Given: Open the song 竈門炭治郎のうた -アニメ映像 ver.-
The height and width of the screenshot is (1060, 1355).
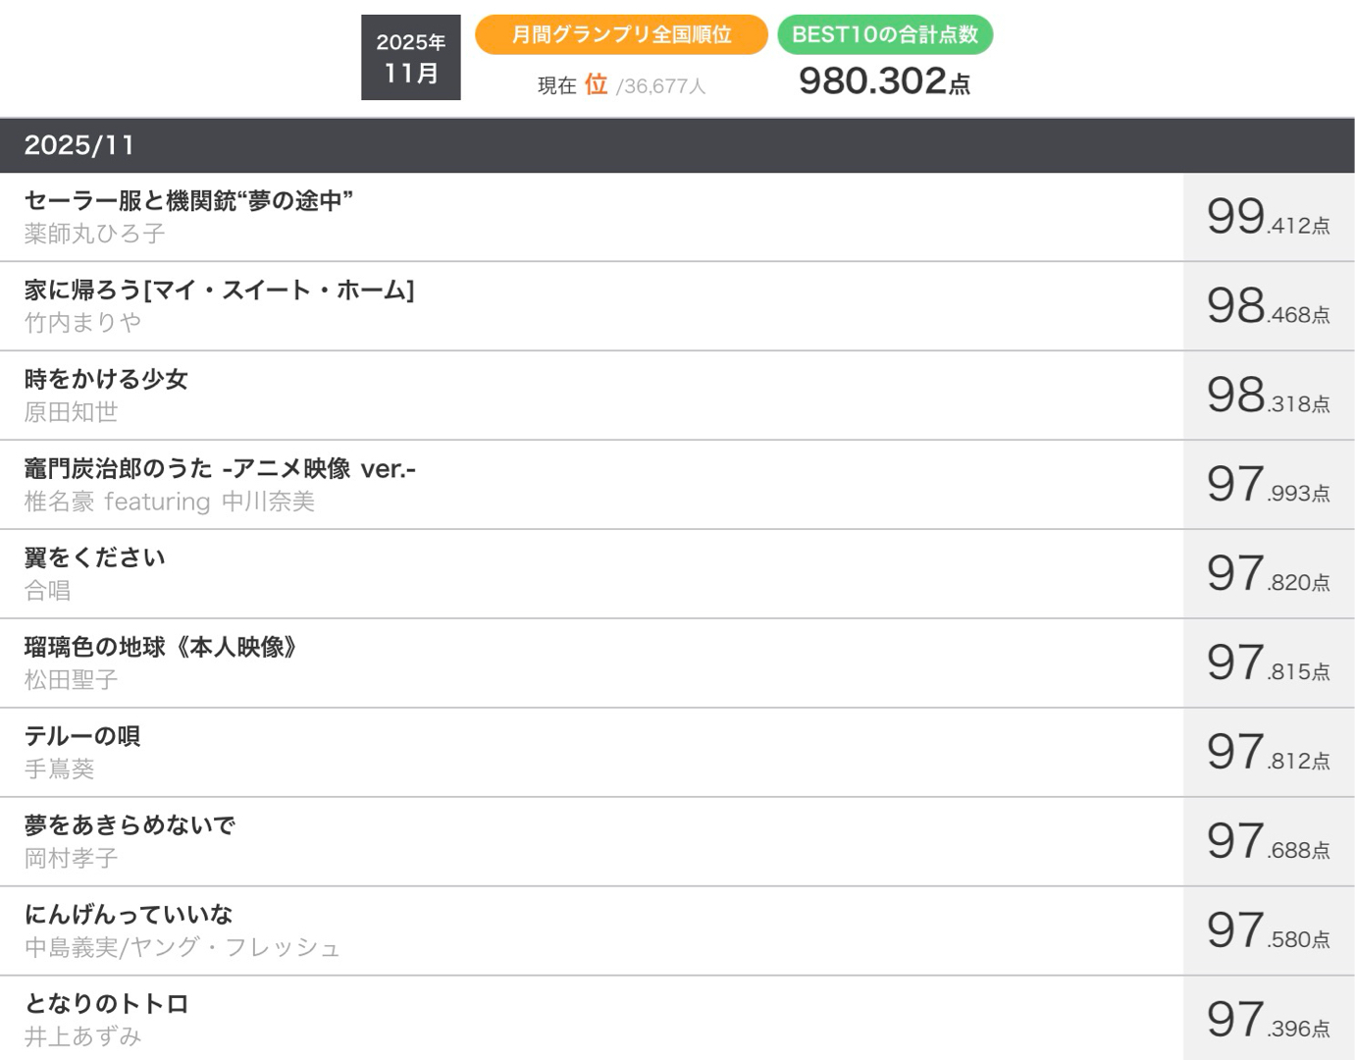Looking at the screenshot, I should point(220,469).
